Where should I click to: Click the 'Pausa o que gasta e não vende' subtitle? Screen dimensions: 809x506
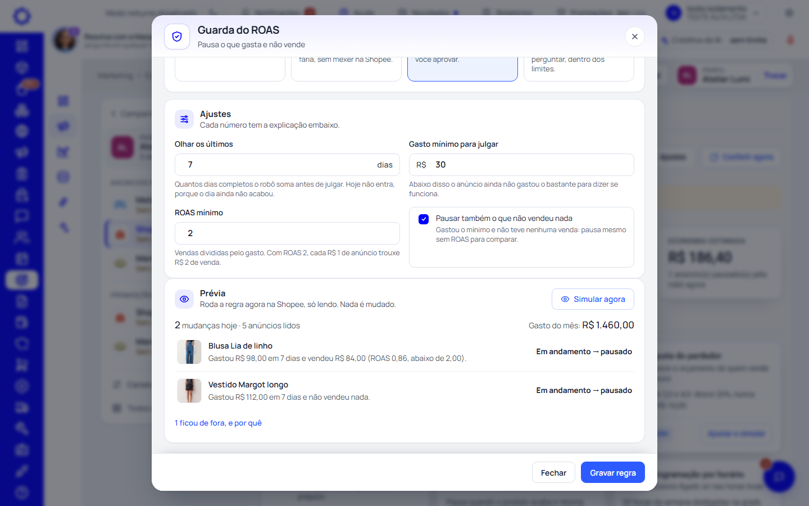coord(251,44)
